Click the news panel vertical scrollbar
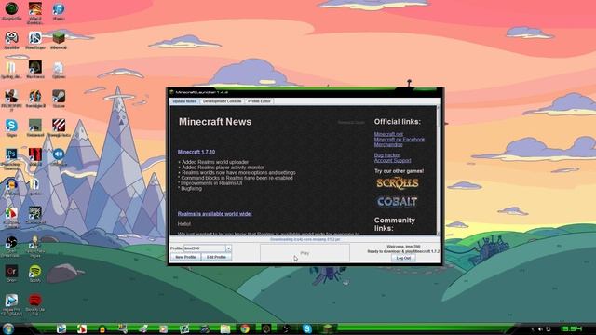This screenshot has height=335, width=596. tap(439, 170)
